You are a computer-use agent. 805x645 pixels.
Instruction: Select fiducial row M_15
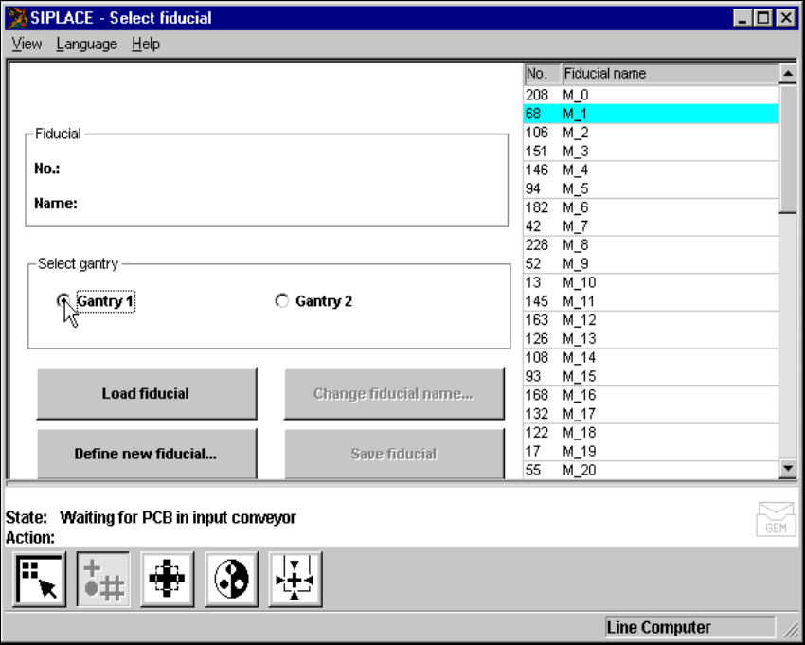click(x=651, y=376)
